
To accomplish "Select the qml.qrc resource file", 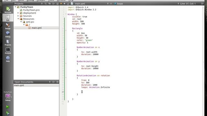I will coord(30,22).
